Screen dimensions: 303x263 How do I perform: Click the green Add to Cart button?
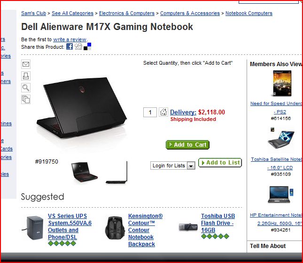(x=187, y=145)
